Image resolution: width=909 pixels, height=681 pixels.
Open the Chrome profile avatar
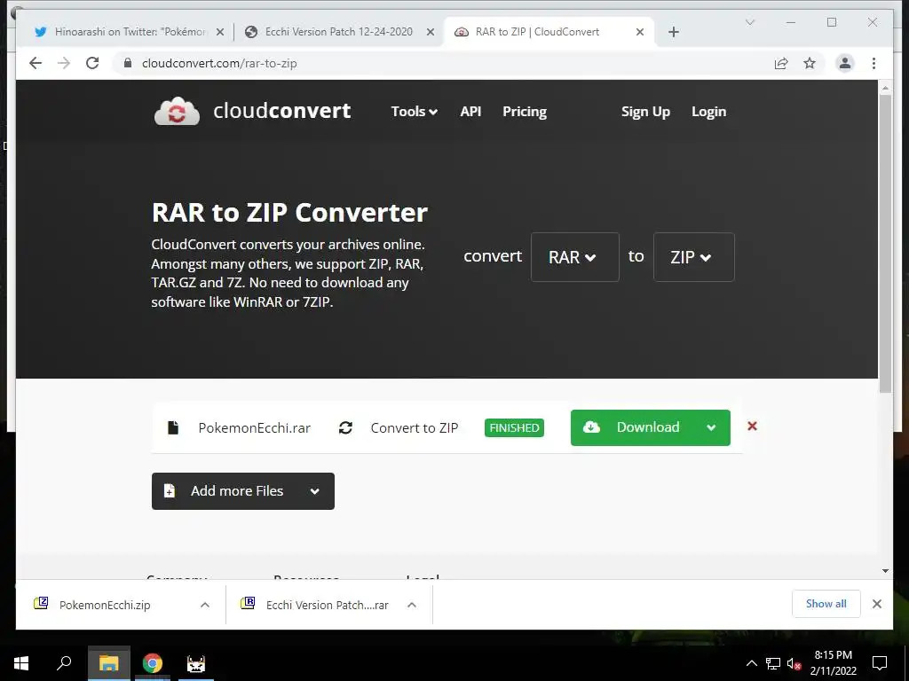[x=845, y=63]
